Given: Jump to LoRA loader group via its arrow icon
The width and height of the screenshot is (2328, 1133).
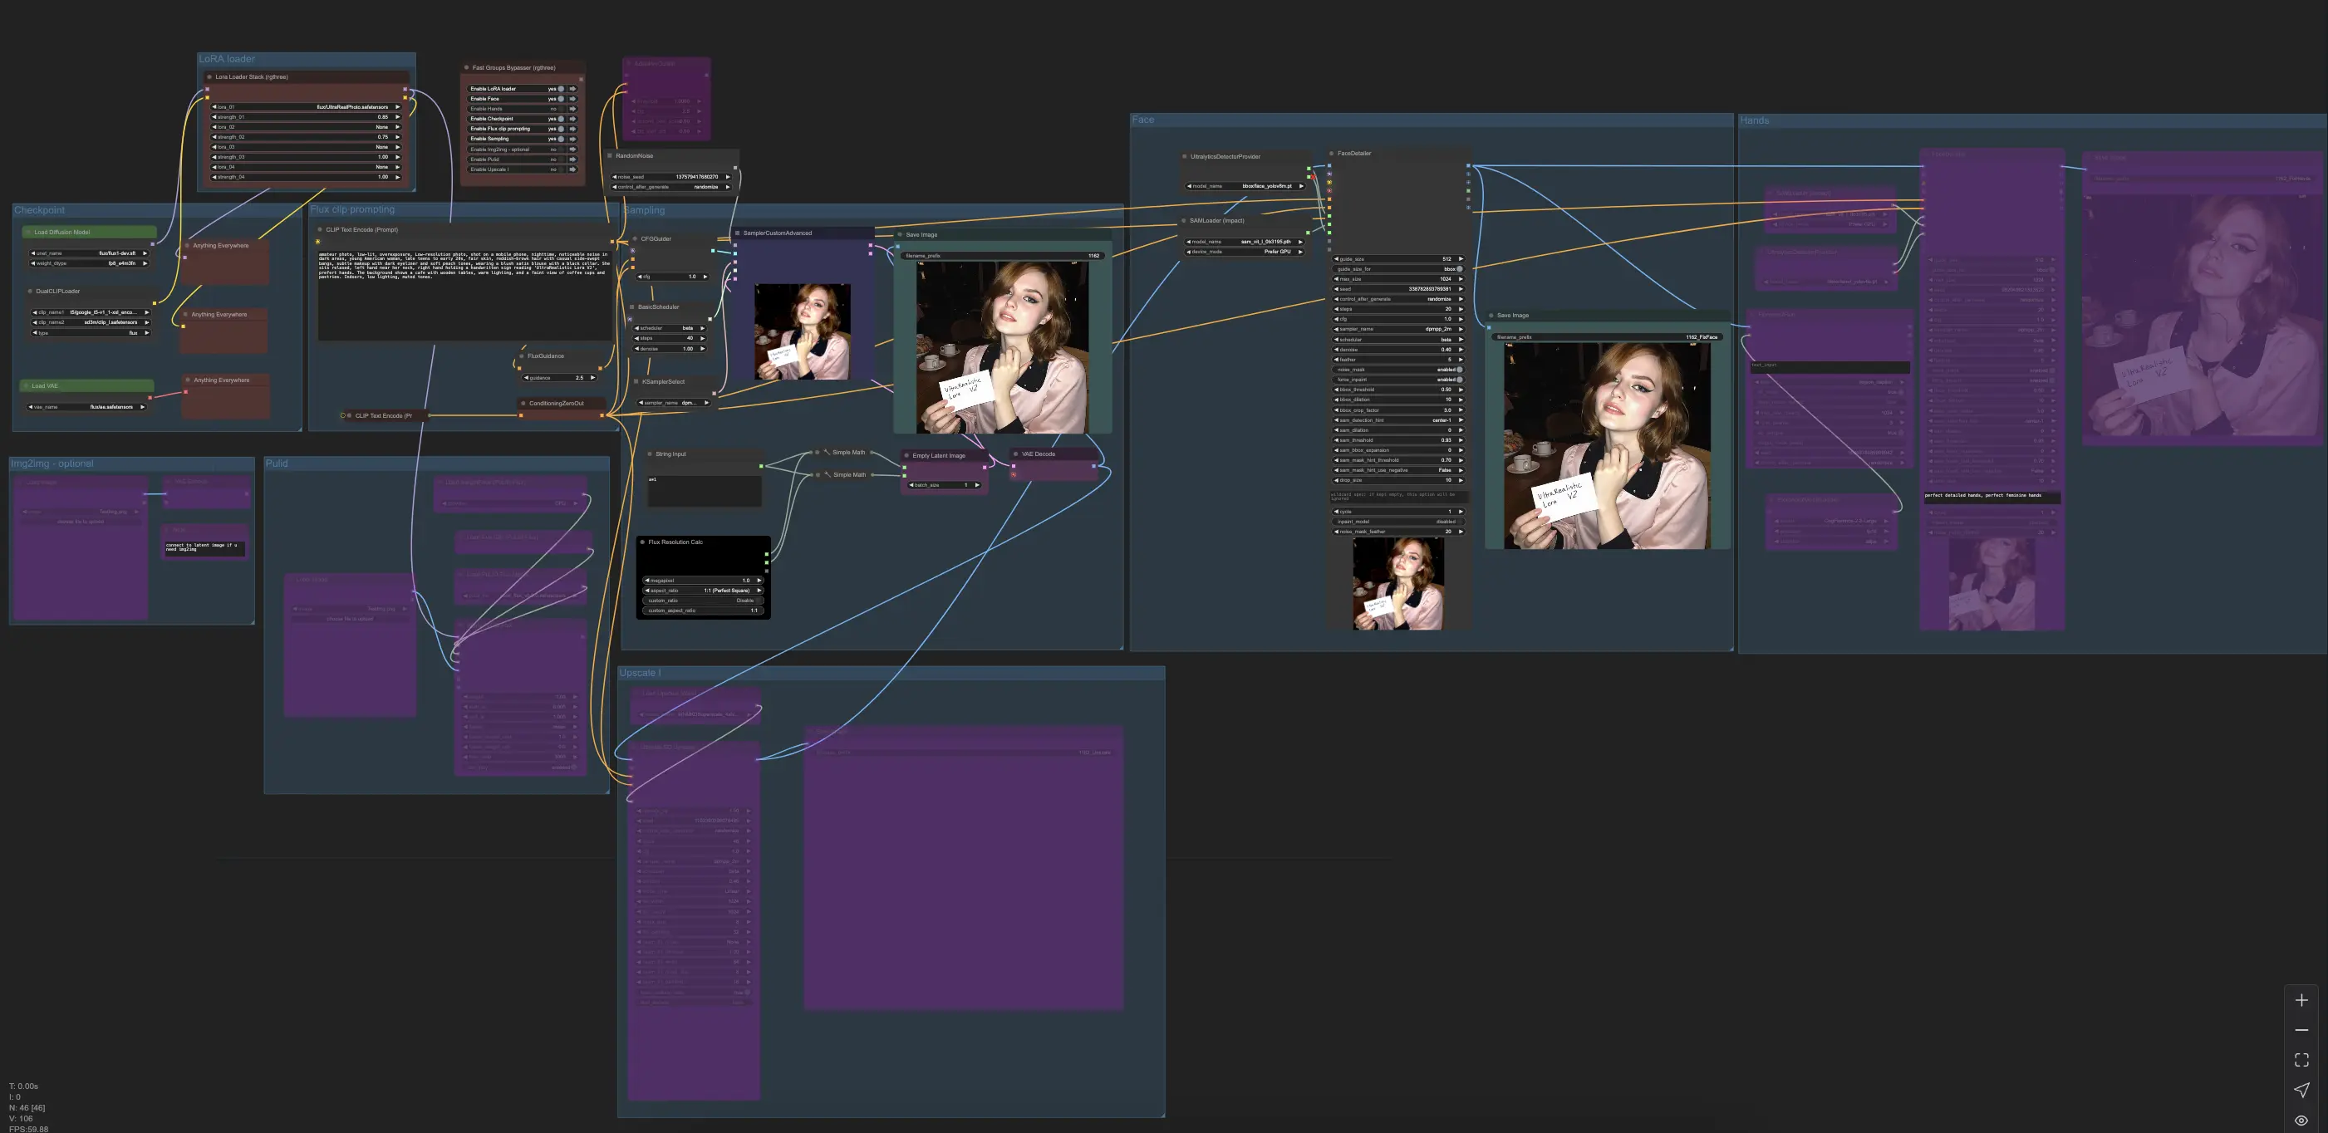Looking at the screenshot, I should coord(572,89).
